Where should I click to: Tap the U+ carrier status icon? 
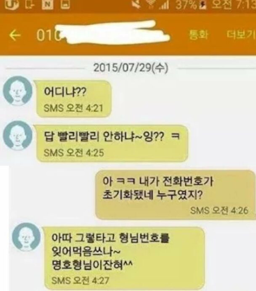point(11,4)
